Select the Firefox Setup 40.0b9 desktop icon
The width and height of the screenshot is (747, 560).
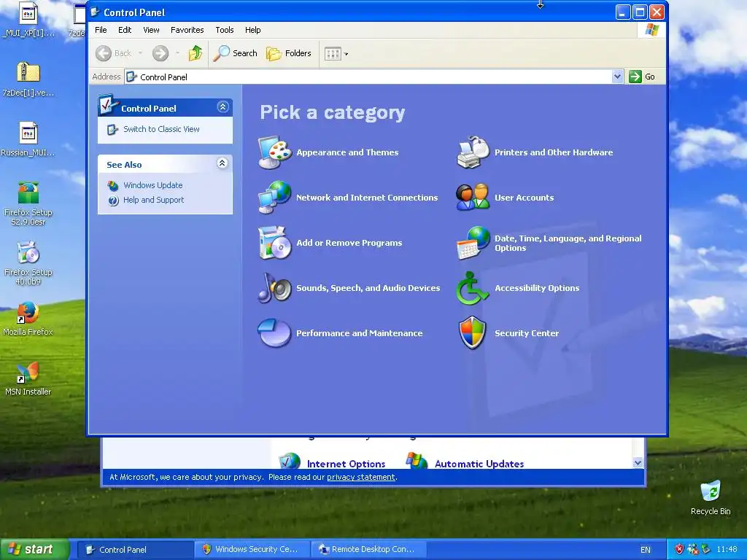(28, 263)
